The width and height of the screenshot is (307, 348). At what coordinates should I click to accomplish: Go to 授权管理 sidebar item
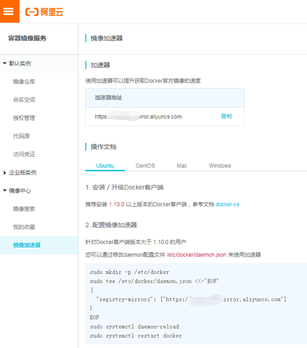click(x=24, y=118)
